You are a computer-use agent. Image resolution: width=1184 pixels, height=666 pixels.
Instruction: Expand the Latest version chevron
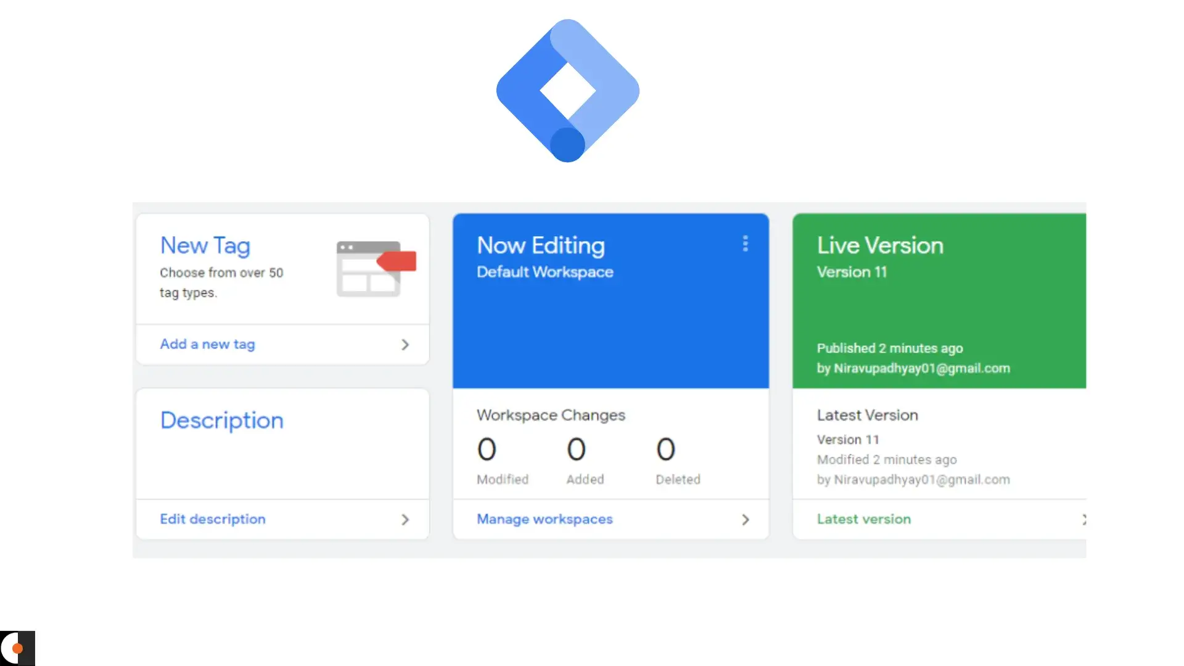[1083, 520]
